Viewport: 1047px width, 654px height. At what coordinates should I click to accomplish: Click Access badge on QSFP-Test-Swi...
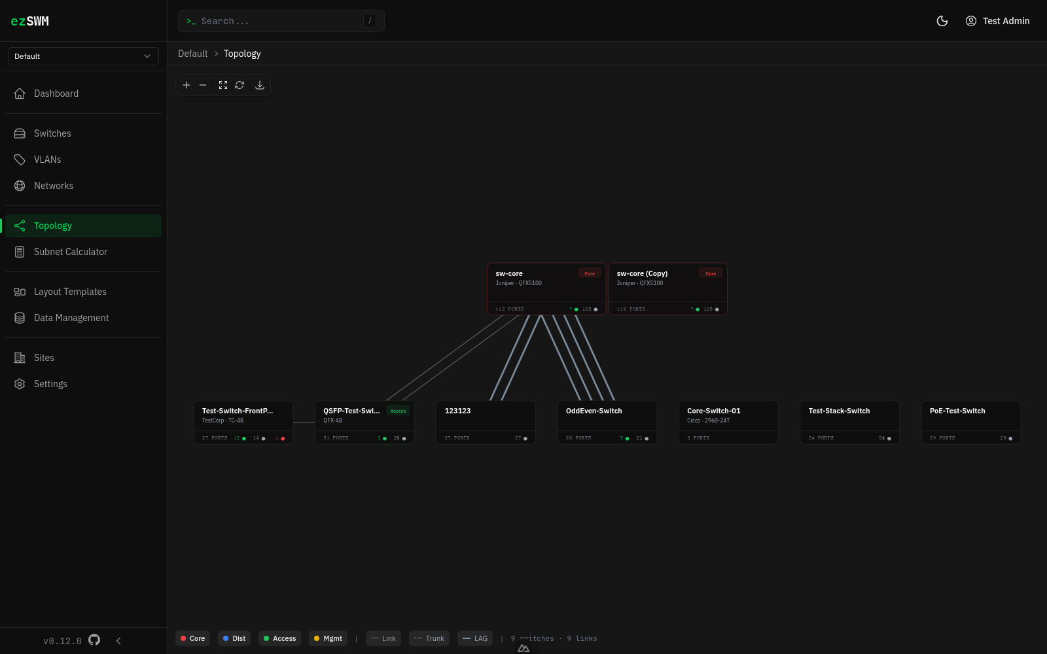click(x=398, y=411)
